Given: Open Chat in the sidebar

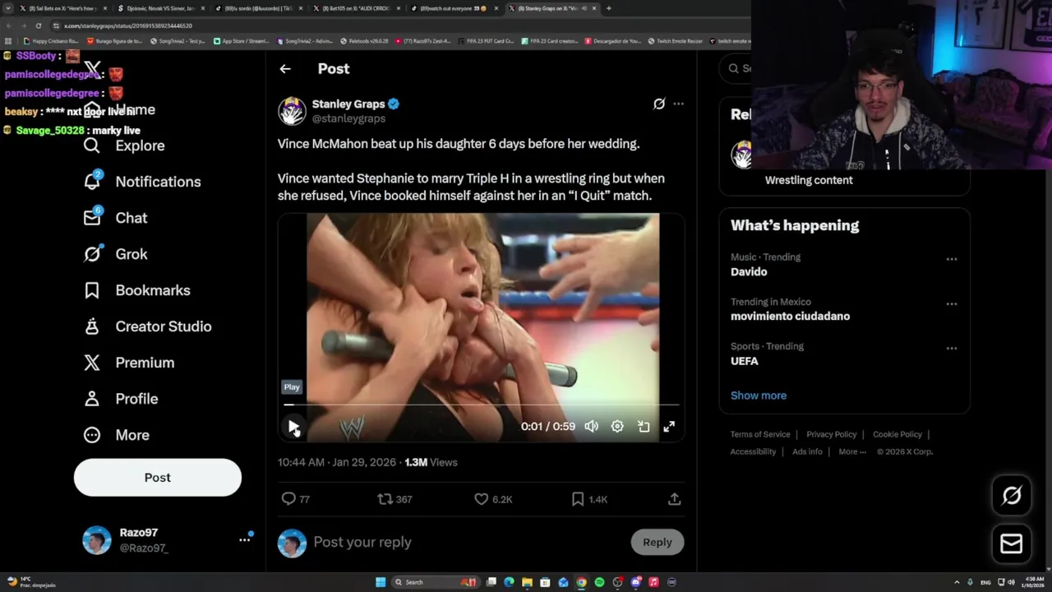Looking at the screenshot, I should tap(115, 218).
